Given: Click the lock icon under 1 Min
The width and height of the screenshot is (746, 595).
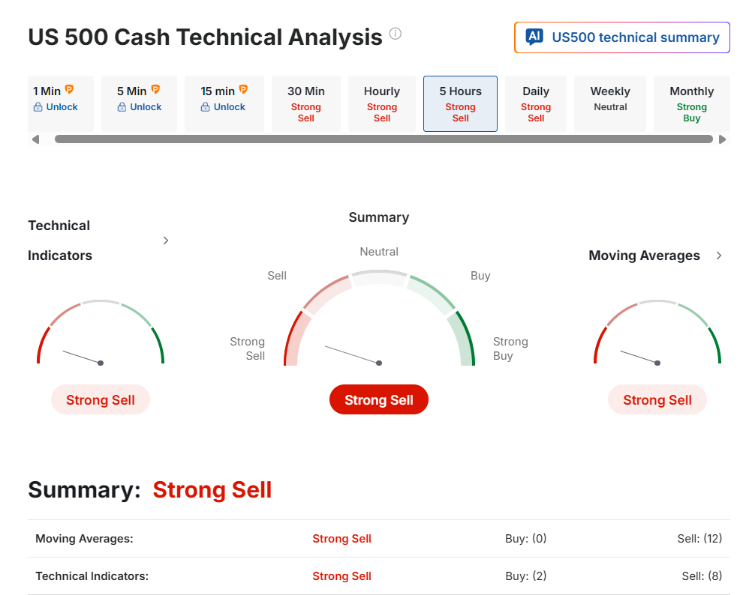Looking at the screenshot, I should [38, 107].
